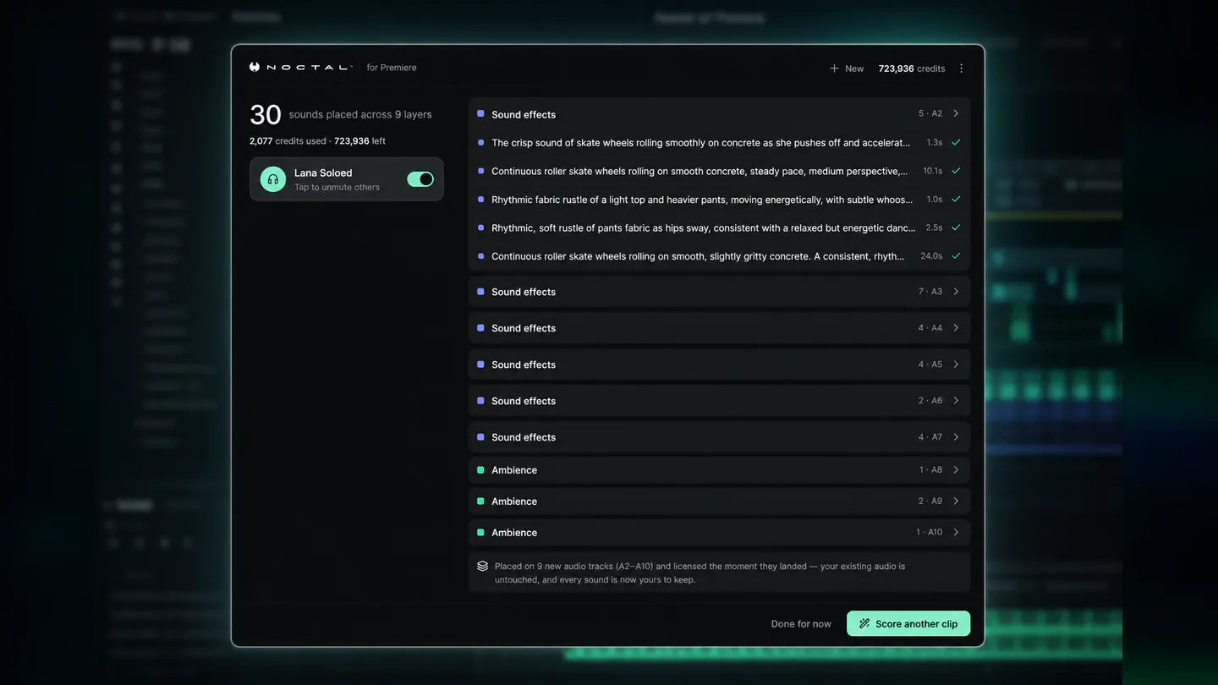Click the '30' sounds placed count
Screen dimensions: 1218x685
click(266, 115)
